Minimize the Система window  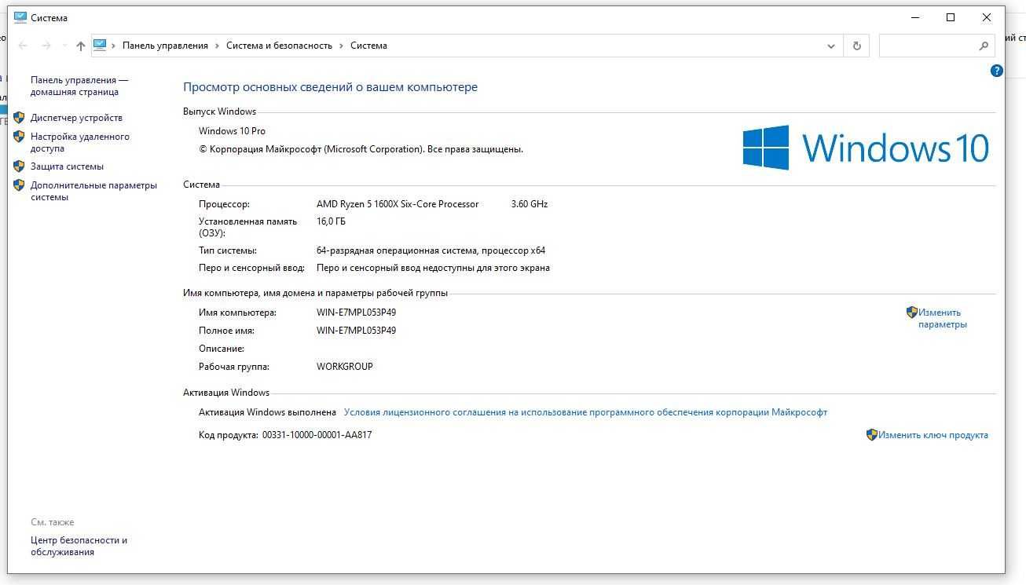[x=915, y=17]
